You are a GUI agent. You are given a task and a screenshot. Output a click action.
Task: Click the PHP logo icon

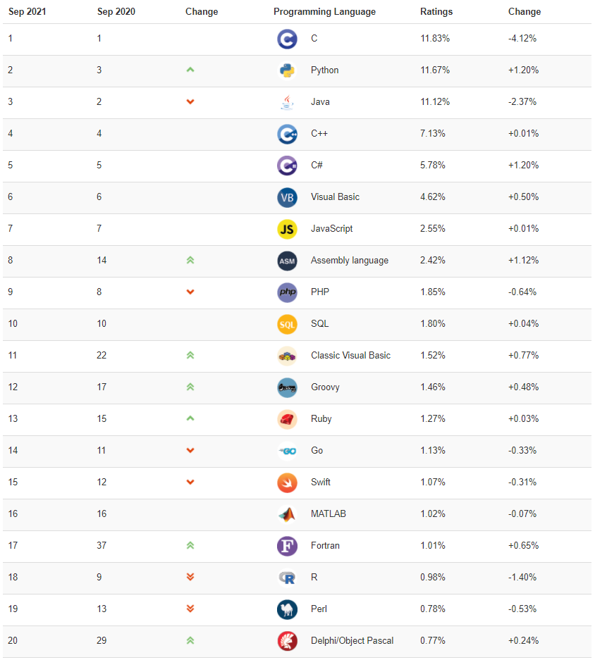(287, 292)
